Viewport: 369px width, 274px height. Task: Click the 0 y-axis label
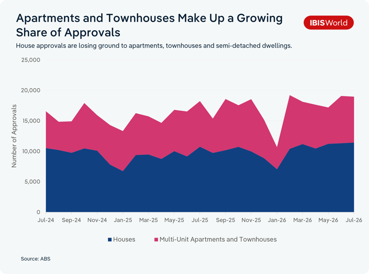38,212
